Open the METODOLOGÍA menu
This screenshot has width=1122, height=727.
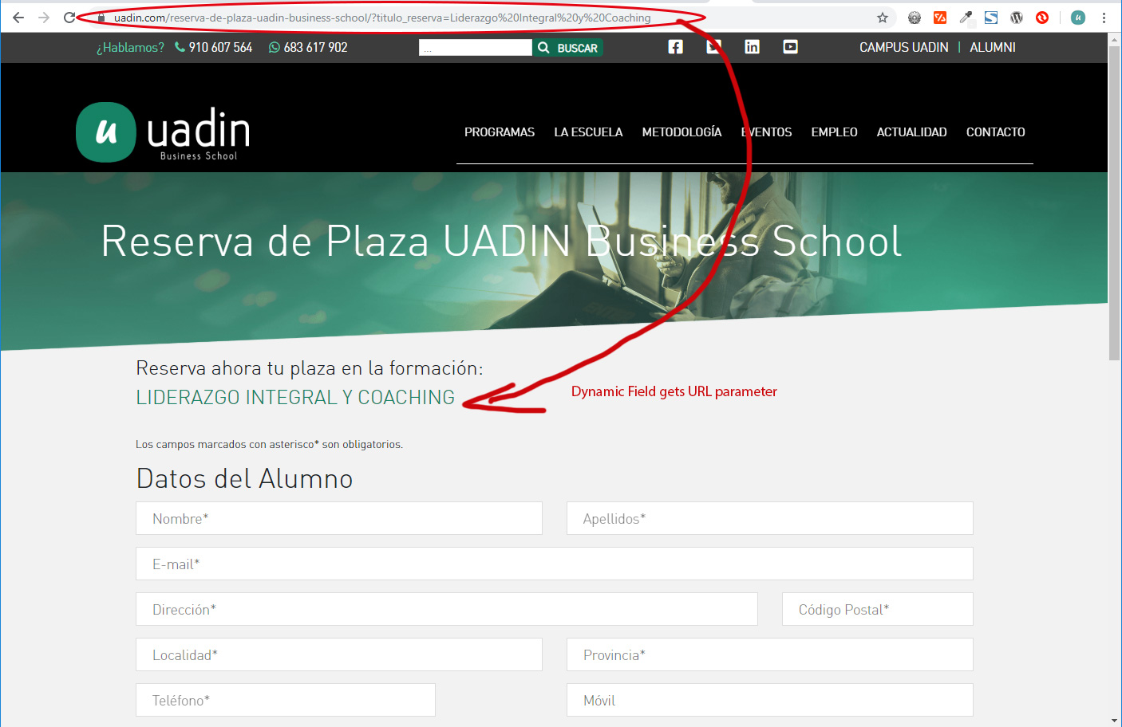coord(682,132)
